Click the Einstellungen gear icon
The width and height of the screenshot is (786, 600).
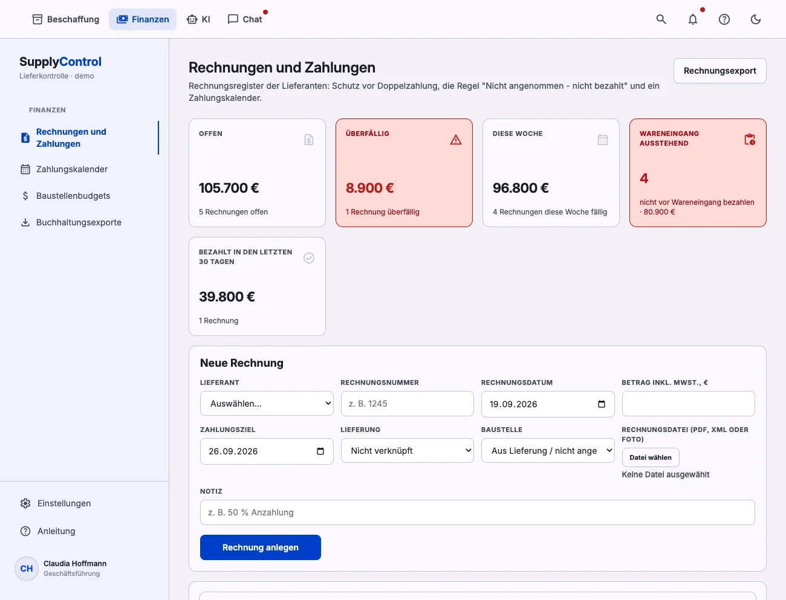point(25,503)
